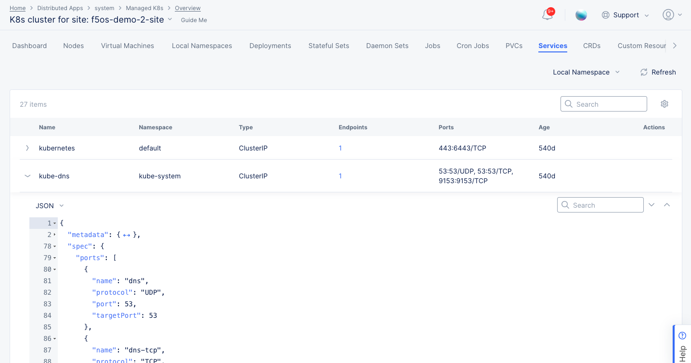Screen dimensions: 691x363
Task: Click the colorful sphere icon in the header
Action: (x=581, y=15)
